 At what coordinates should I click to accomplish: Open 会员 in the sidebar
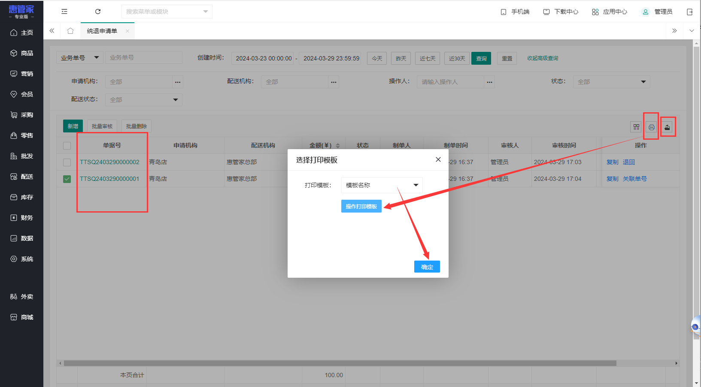(x=21, y=94)
